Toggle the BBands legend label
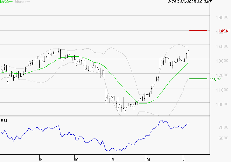Viewport: 231px width, 162px height. click(x=20, y=2)
